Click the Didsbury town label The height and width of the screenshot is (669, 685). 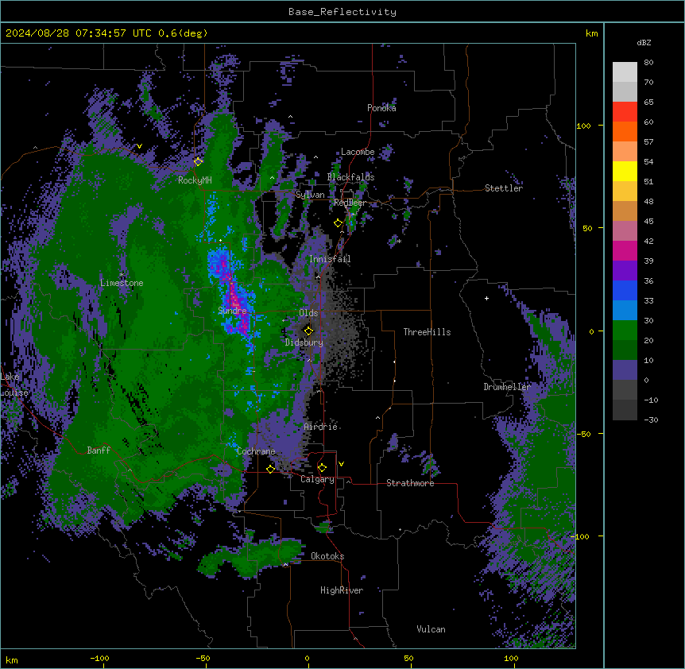pyautogui.click(x=304, y=342)
